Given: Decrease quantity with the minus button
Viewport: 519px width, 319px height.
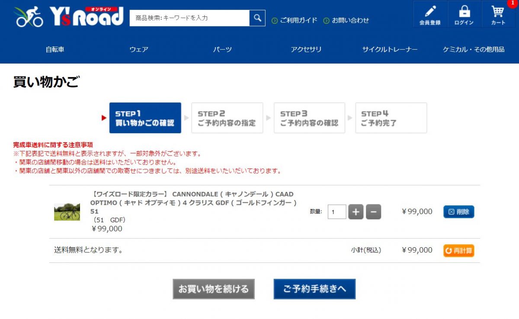Looking at the screenshot, I should [x=373, y=212].
